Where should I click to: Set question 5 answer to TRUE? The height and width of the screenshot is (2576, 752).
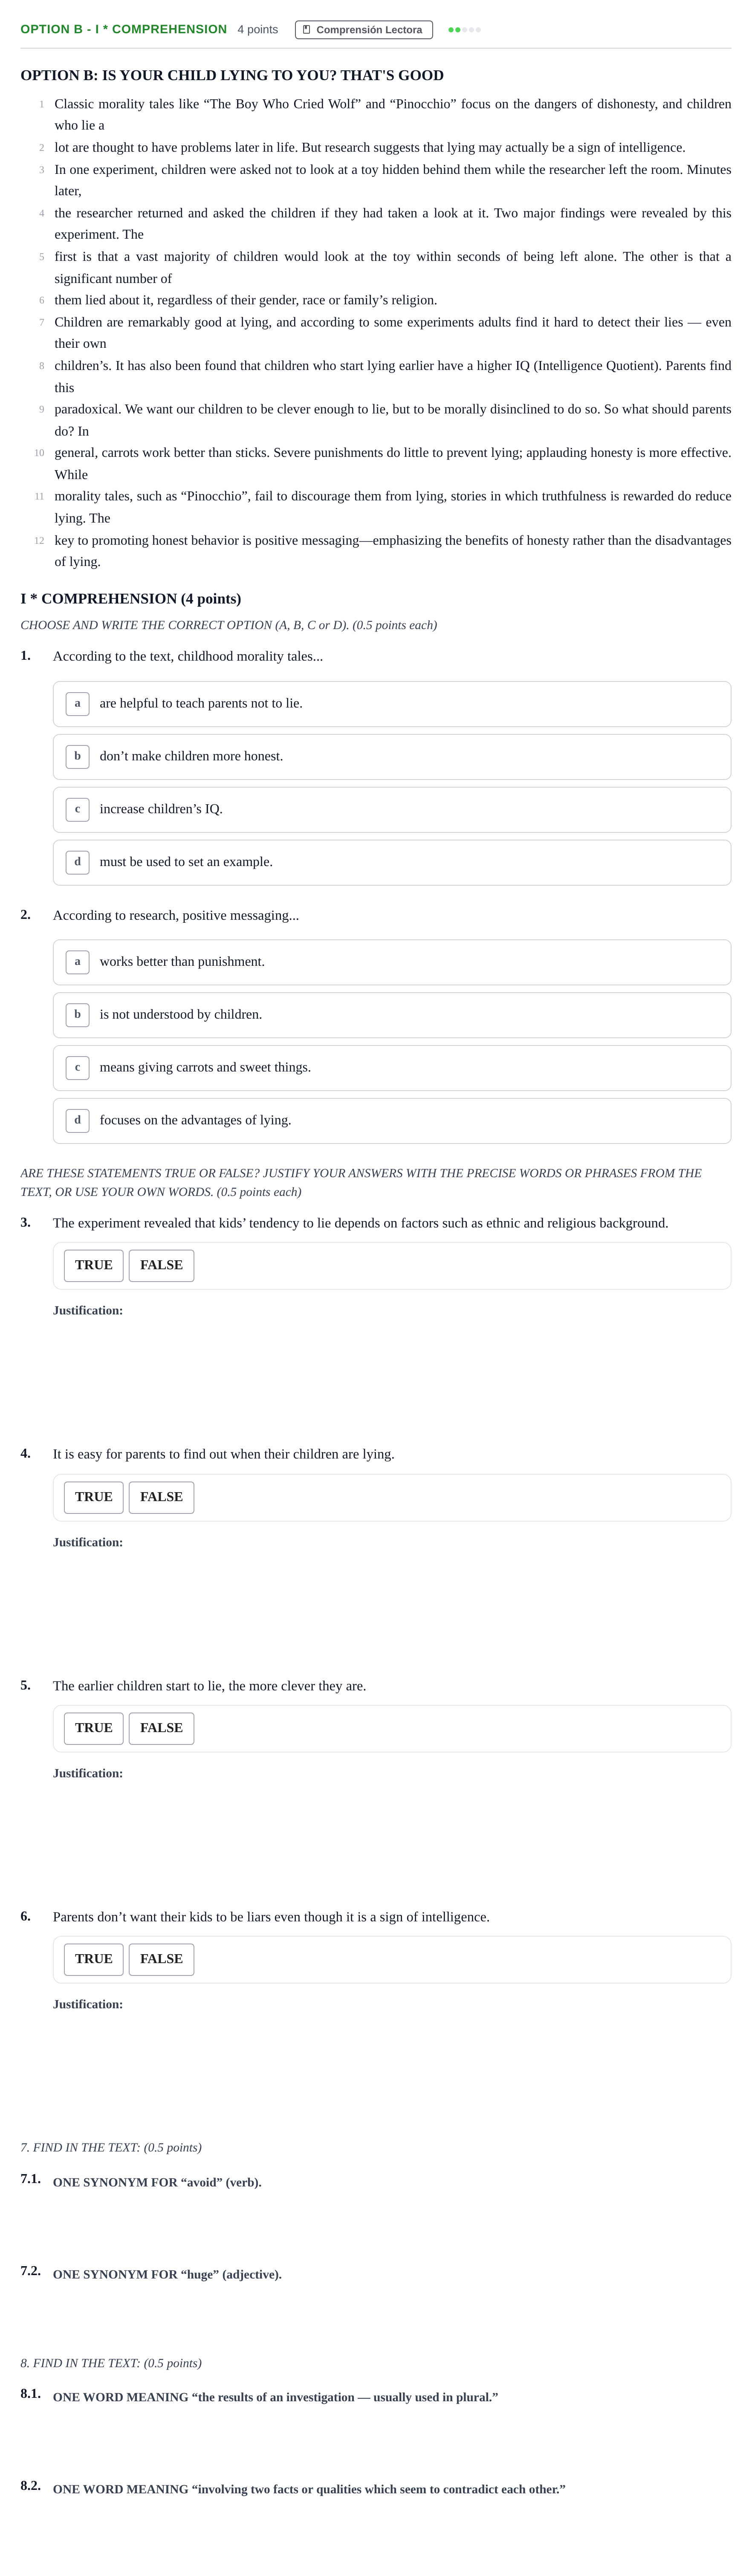(94, 1729)
